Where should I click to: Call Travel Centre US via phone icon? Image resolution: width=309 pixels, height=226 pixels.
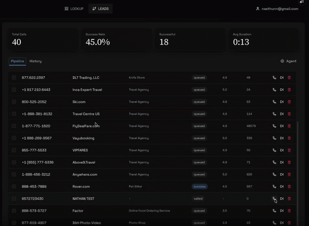(x=274, y=114)
